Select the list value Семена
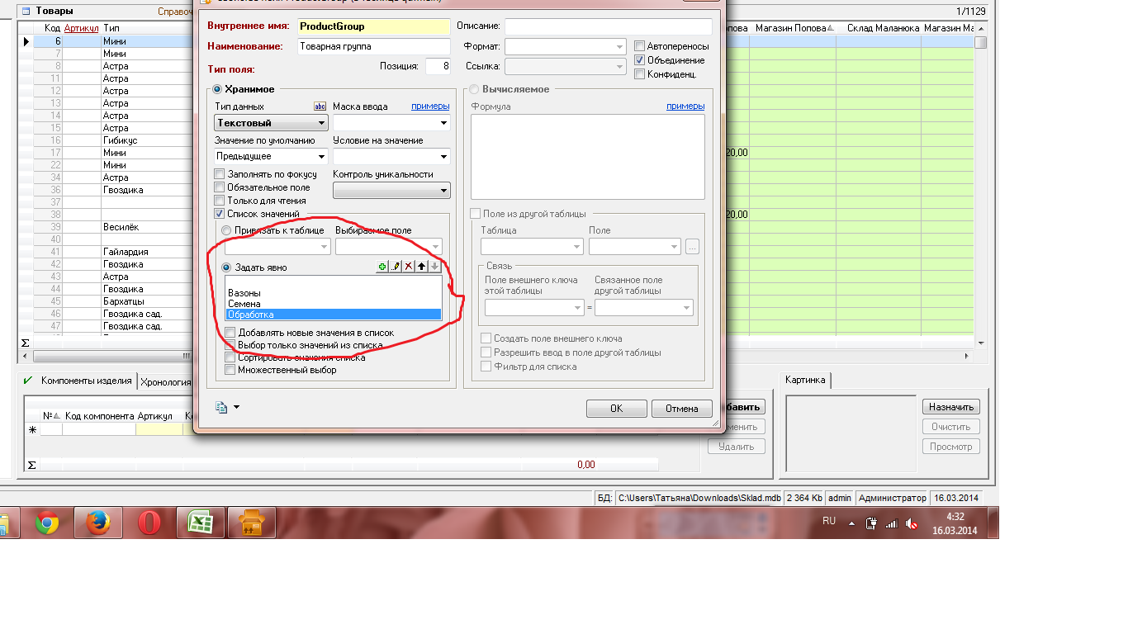Image resolution: width=1128 pixels, height=634 pixels. 334,304
